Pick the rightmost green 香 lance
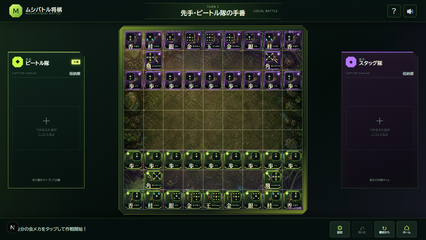This screenshot has width=426, height=240. (x=293, y=200)
